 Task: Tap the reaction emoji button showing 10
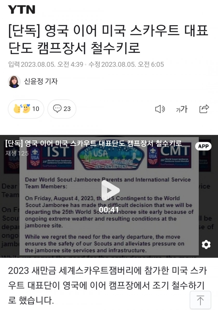click(x=26, y=109)
